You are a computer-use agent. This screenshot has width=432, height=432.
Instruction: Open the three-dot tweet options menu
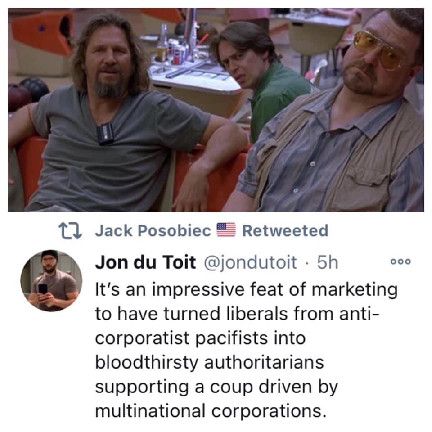pos(401,261)
